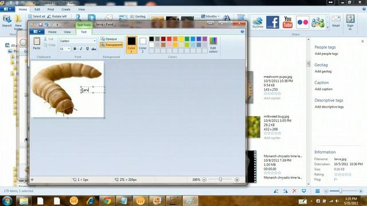This screenshot has width=367, height=206.
Task: Pick the purple color swatch
Action: point(205,39)
